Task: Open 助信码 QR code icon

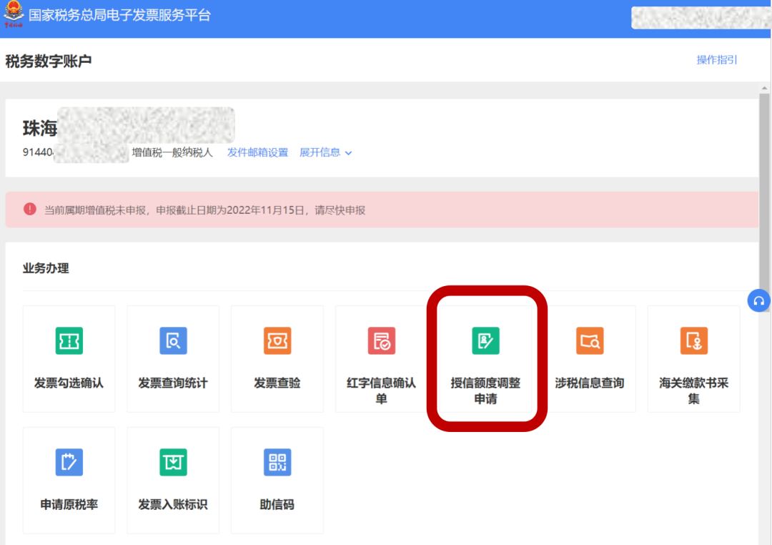Action: pyautogui.click(x=277, y=462)
